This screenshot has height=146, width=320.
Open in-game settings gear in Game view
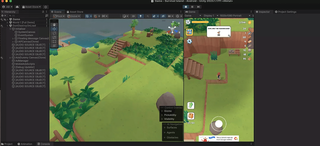[189, 41]
